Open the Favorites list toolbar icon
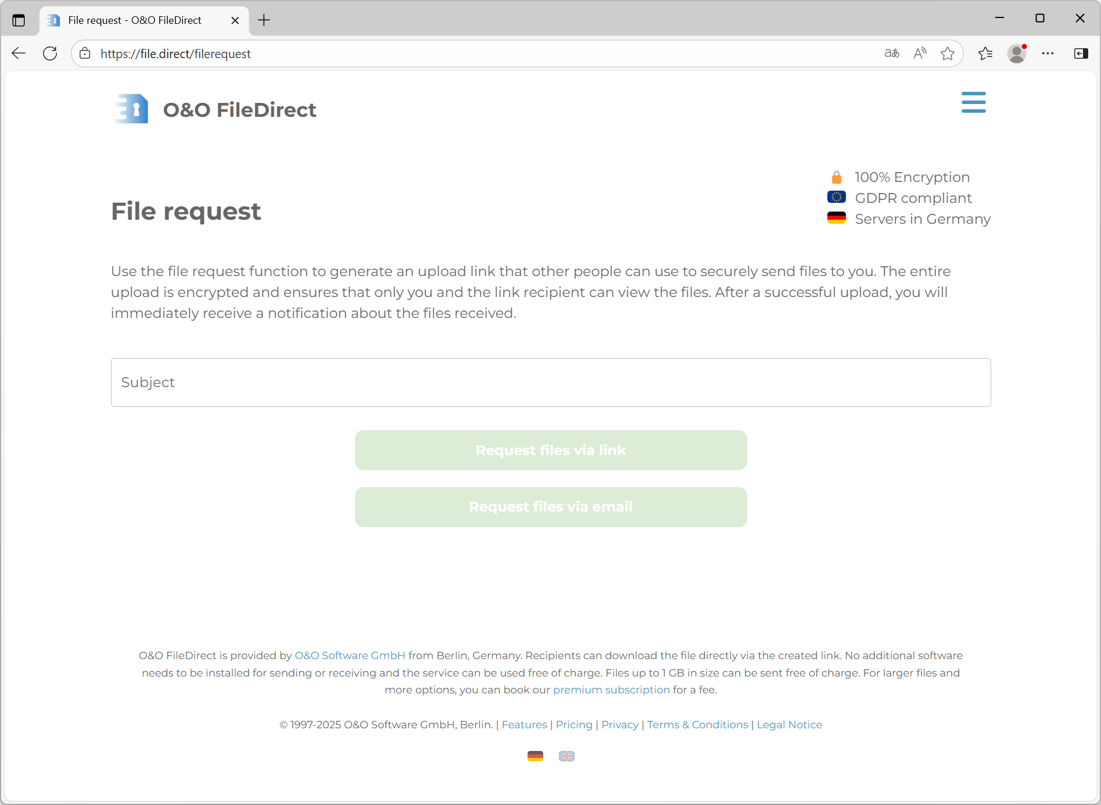 click(x=985, y=53)
